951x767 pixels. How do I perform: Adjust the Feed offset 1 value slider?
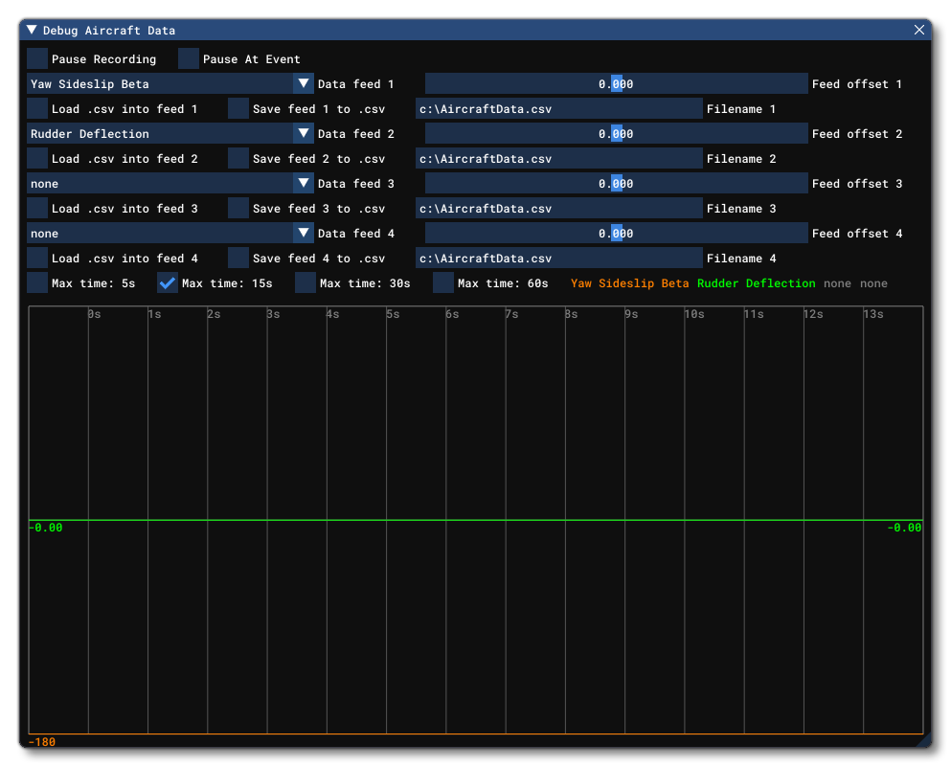[617, 83]
